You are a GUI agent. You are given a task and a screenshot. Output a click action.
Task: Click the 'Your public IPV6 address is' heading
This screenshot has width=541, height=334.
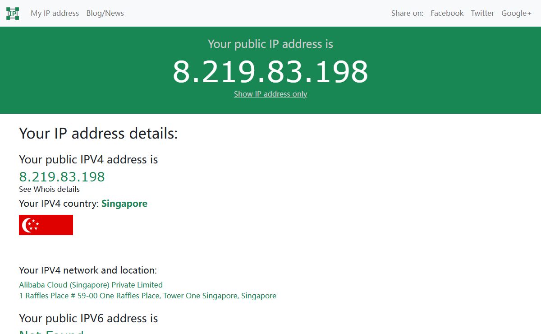click(x=88, y=318)
